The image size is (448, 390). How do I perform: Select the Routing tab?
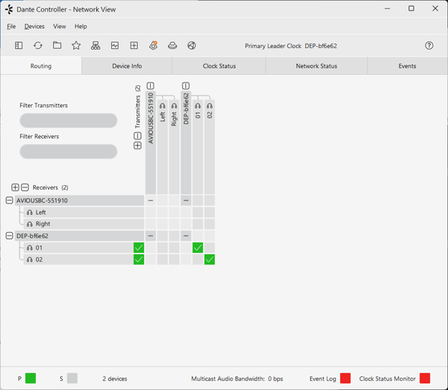41,66
